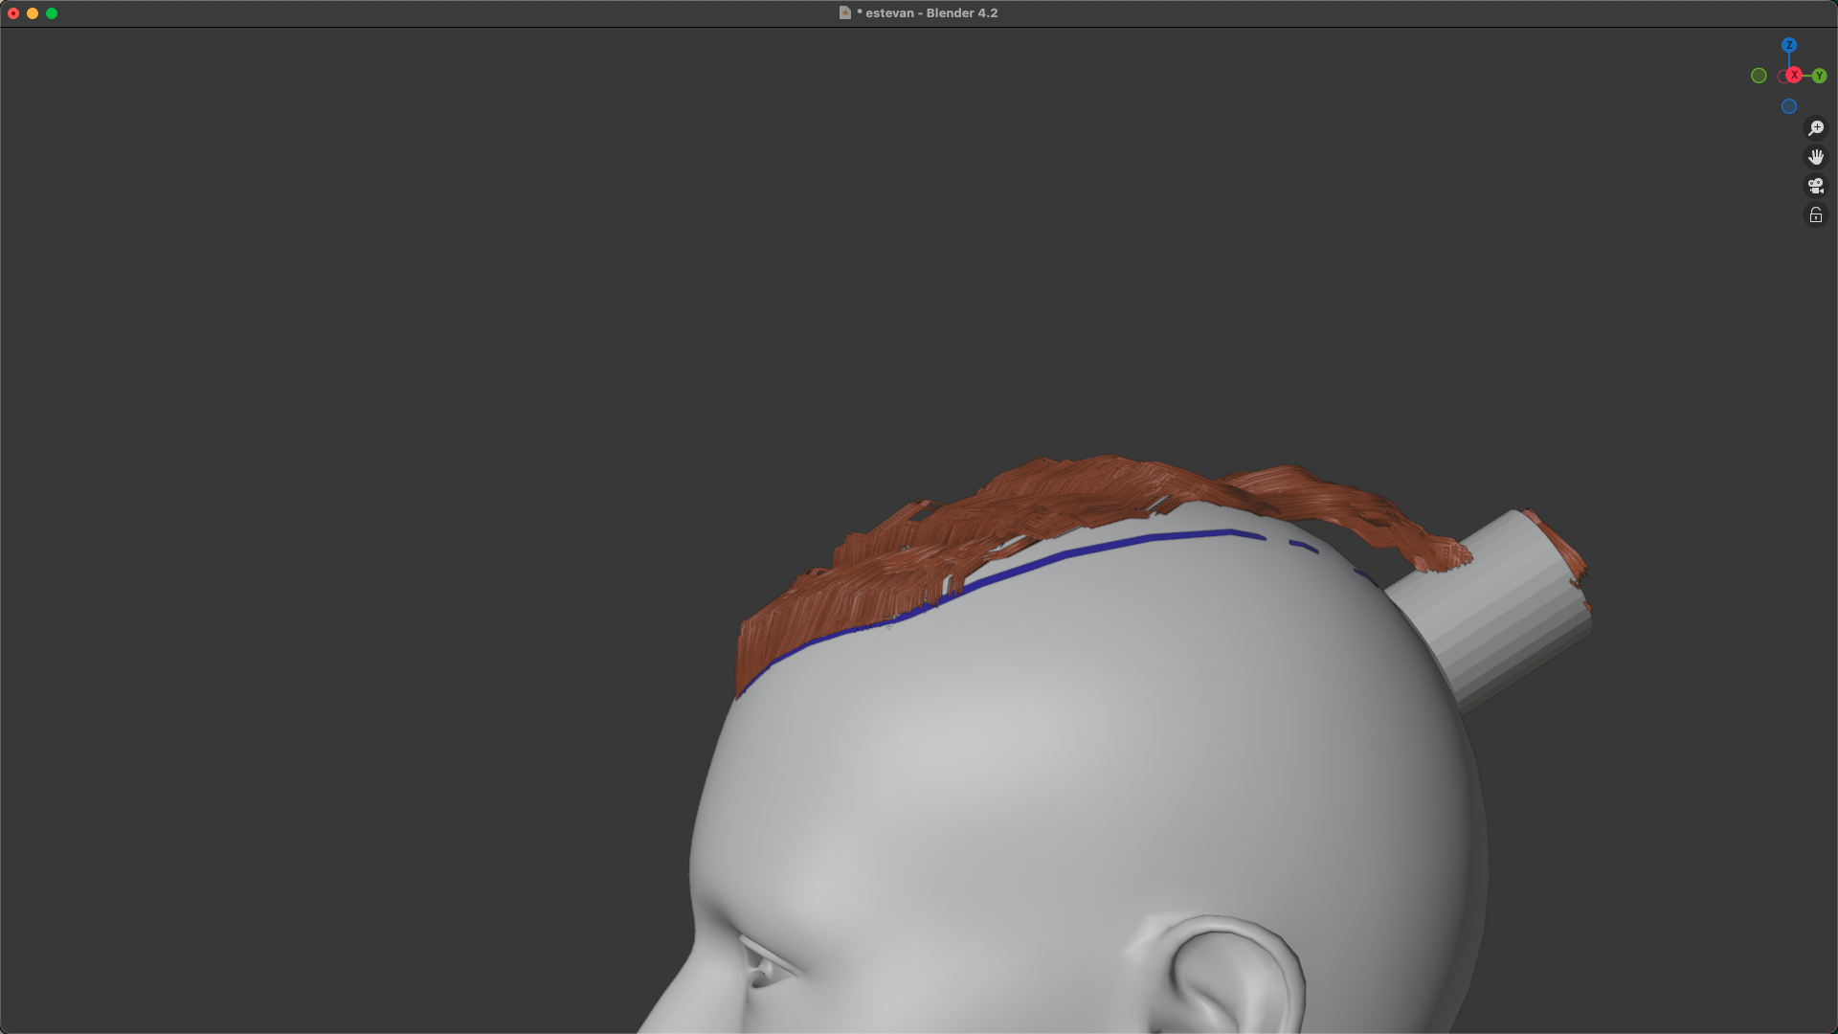
Task: Click the window title 'estevan - Blender 4.2'
Action: click(x=931, y=13)
